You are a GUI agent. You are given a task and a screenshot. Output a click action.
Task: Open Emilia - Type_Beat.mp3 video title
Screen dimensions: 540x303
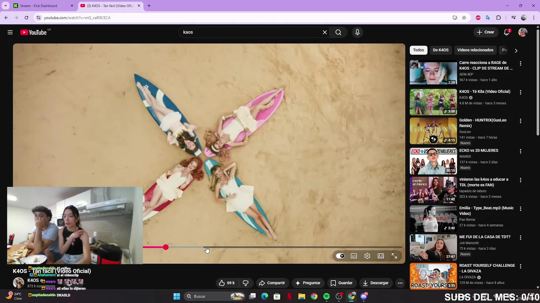point(486,211)
